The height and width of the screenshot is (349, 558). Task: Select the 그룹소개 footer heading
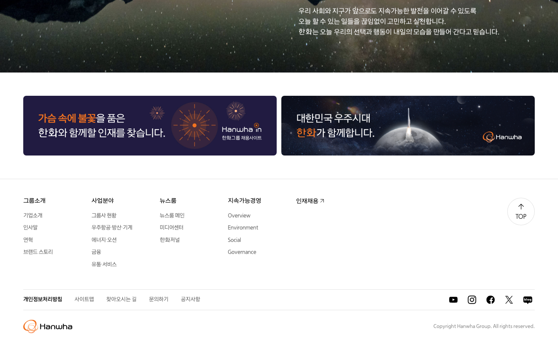[x=34, y=200]
